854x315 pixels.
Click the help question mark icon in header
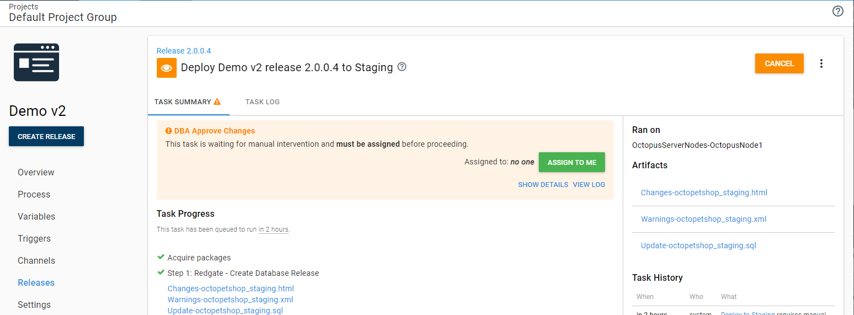pyautogui.click(x=837, y=12)
